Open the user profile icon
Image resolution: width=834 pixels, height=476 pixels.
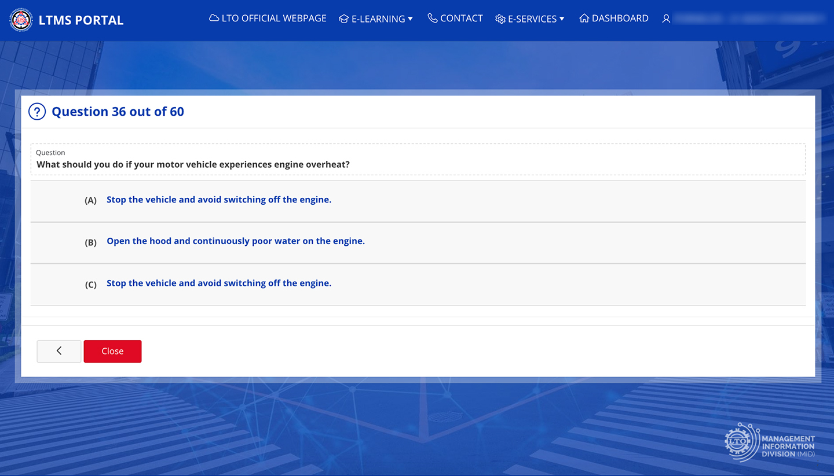[667, 19]
